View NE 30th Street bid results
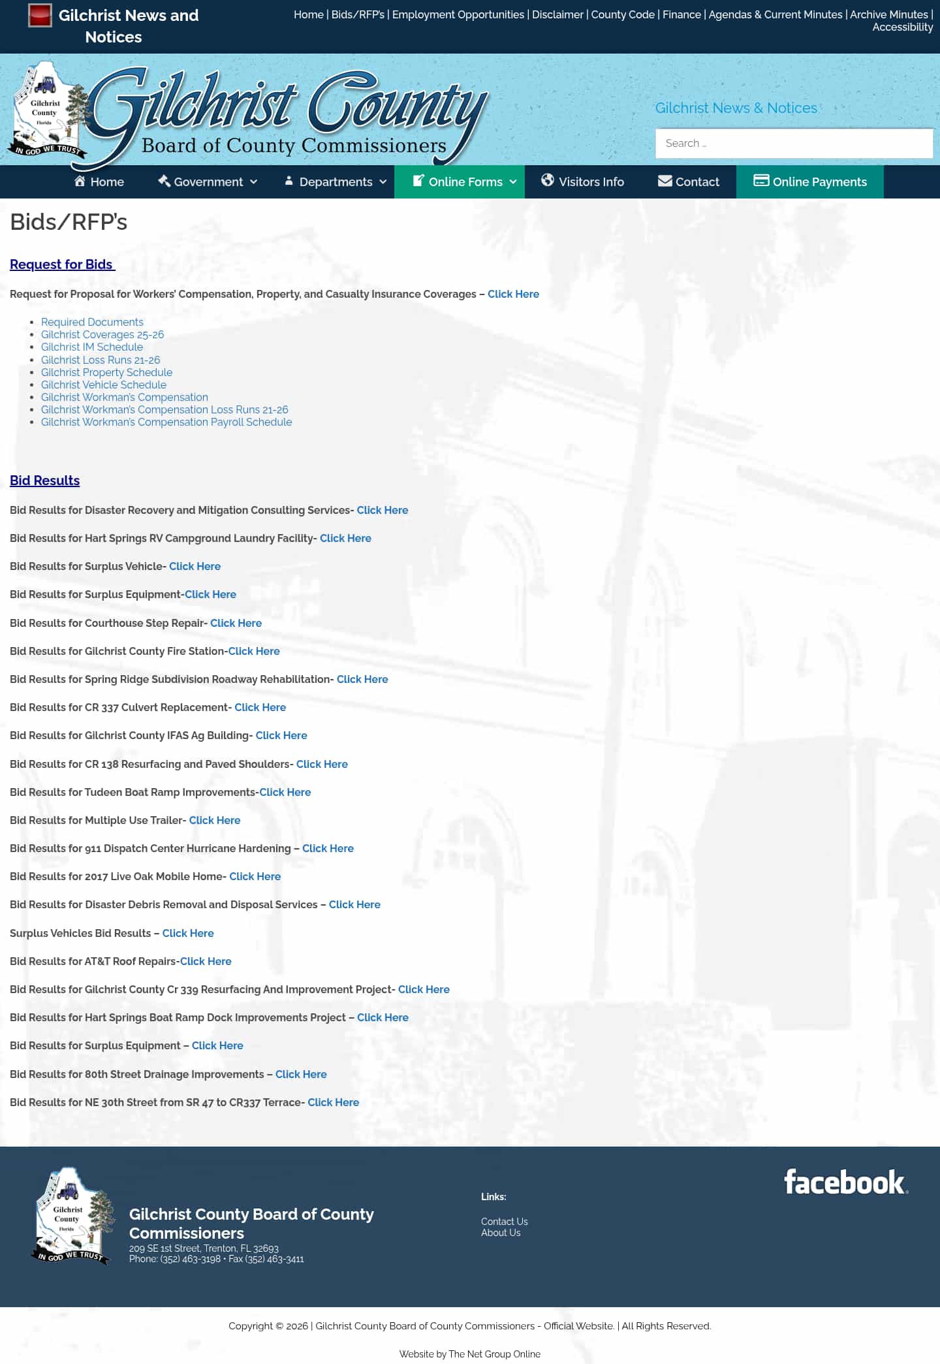940x1364 pixels. coord(334,1102)
